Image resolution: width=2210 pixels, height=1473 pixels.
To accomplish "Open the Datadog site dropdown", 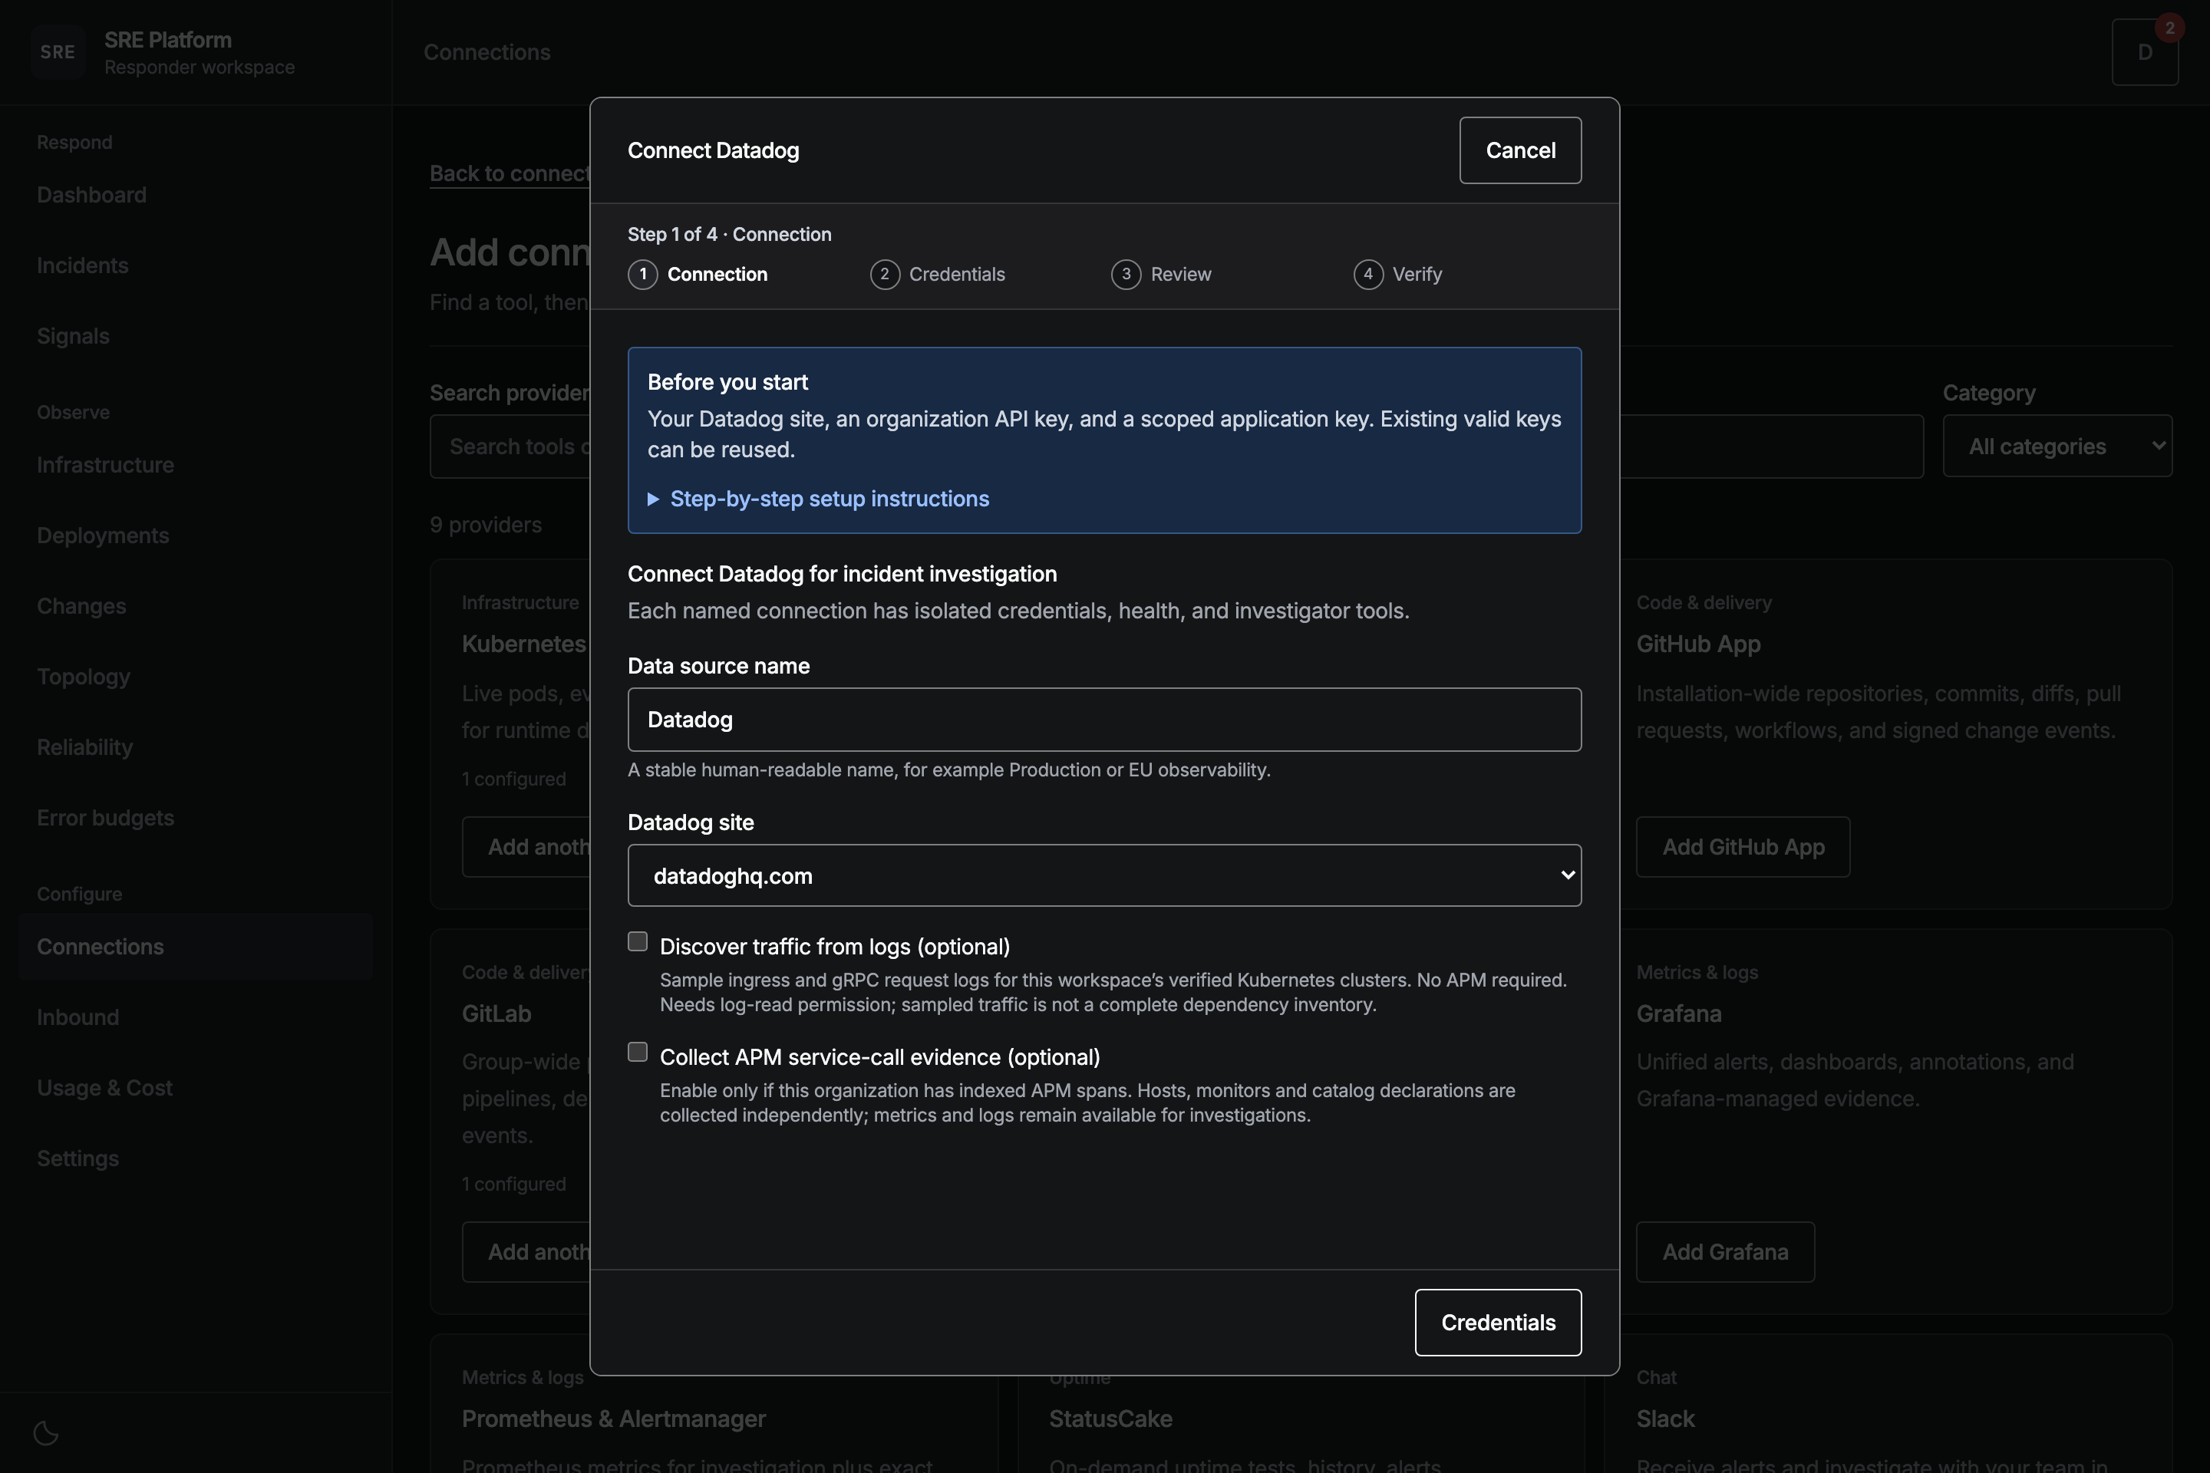I will [x=1104, y=875].
